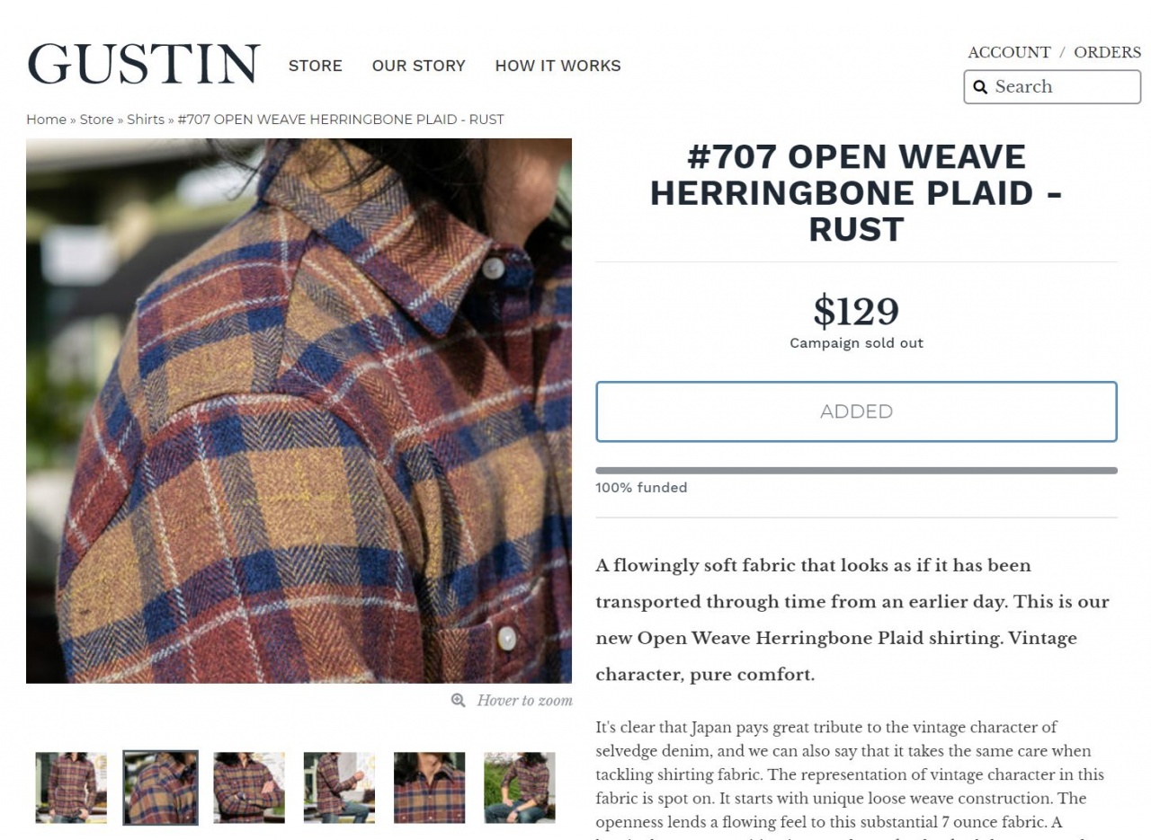Click the GUSTIN logo
Image resolution: width=1151 pixels, height=840 pixels.
tap(144, 64)
